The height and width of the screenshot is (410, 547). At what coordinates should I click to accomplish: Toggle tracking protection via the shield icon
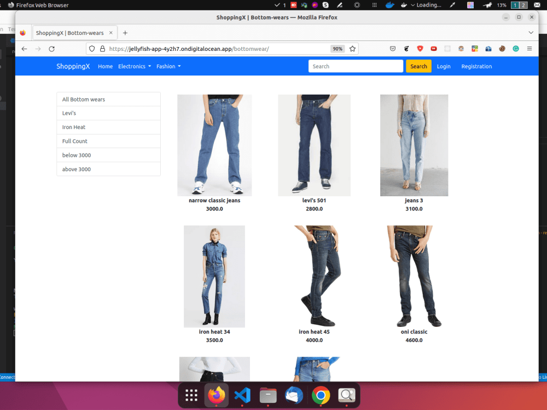(92, 49)
